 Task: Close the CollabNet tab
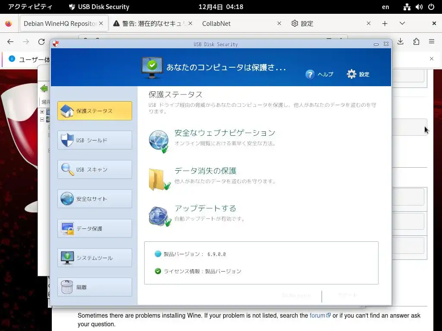pyautogui.click(x=279, y=23)
